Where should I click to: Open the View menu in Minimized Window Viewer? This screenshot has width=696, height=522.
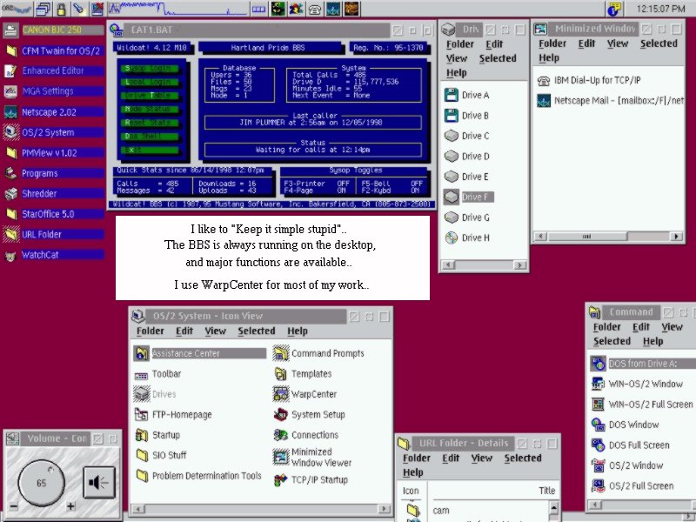coord(618,43)
